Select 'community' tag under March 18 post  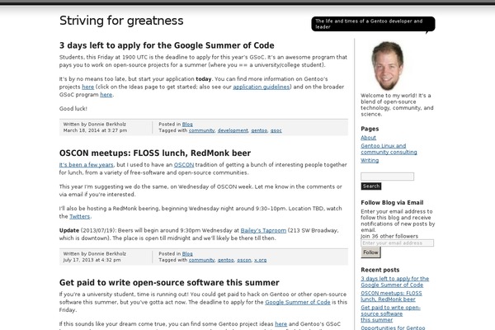click(202, 130)
